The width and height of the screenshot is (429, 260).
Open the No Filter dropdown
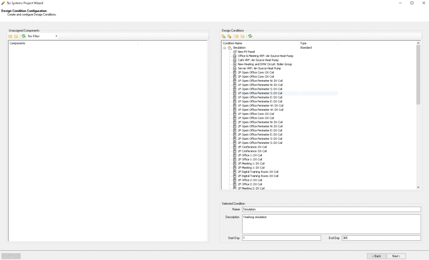point(56,36)
